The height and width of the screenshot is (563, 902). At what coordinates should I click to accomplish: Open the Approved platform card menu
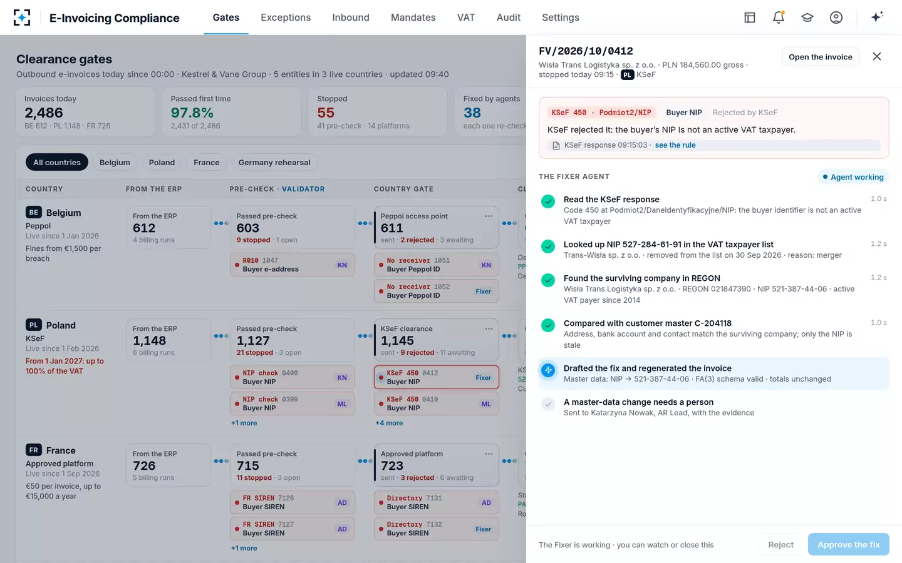[489, 454]
